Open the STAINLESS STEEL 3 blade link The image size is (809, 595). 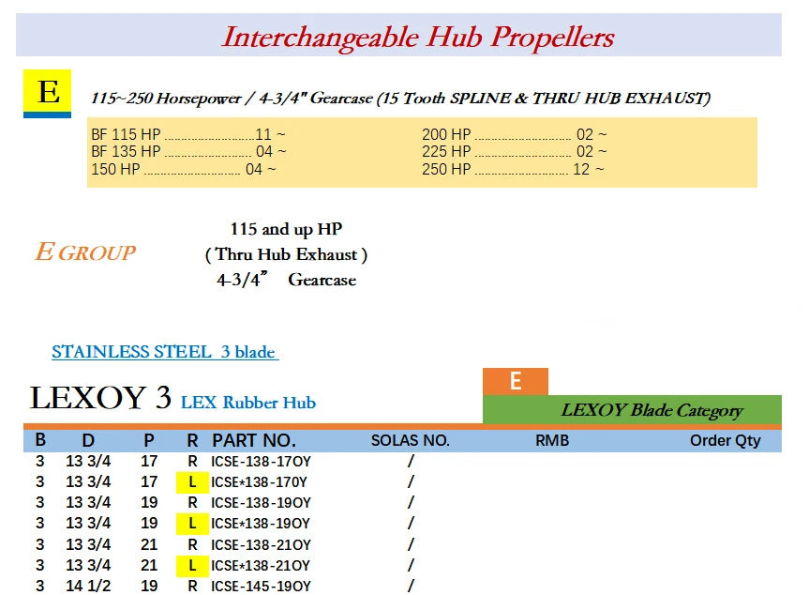point(165,352)
